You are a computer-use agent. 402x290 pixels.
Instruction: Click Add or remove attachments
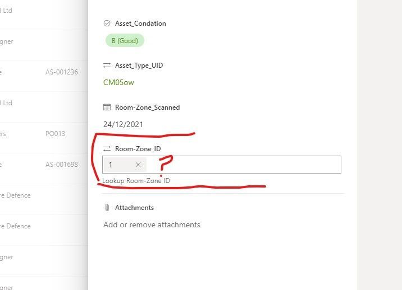[x=152, y=224]
